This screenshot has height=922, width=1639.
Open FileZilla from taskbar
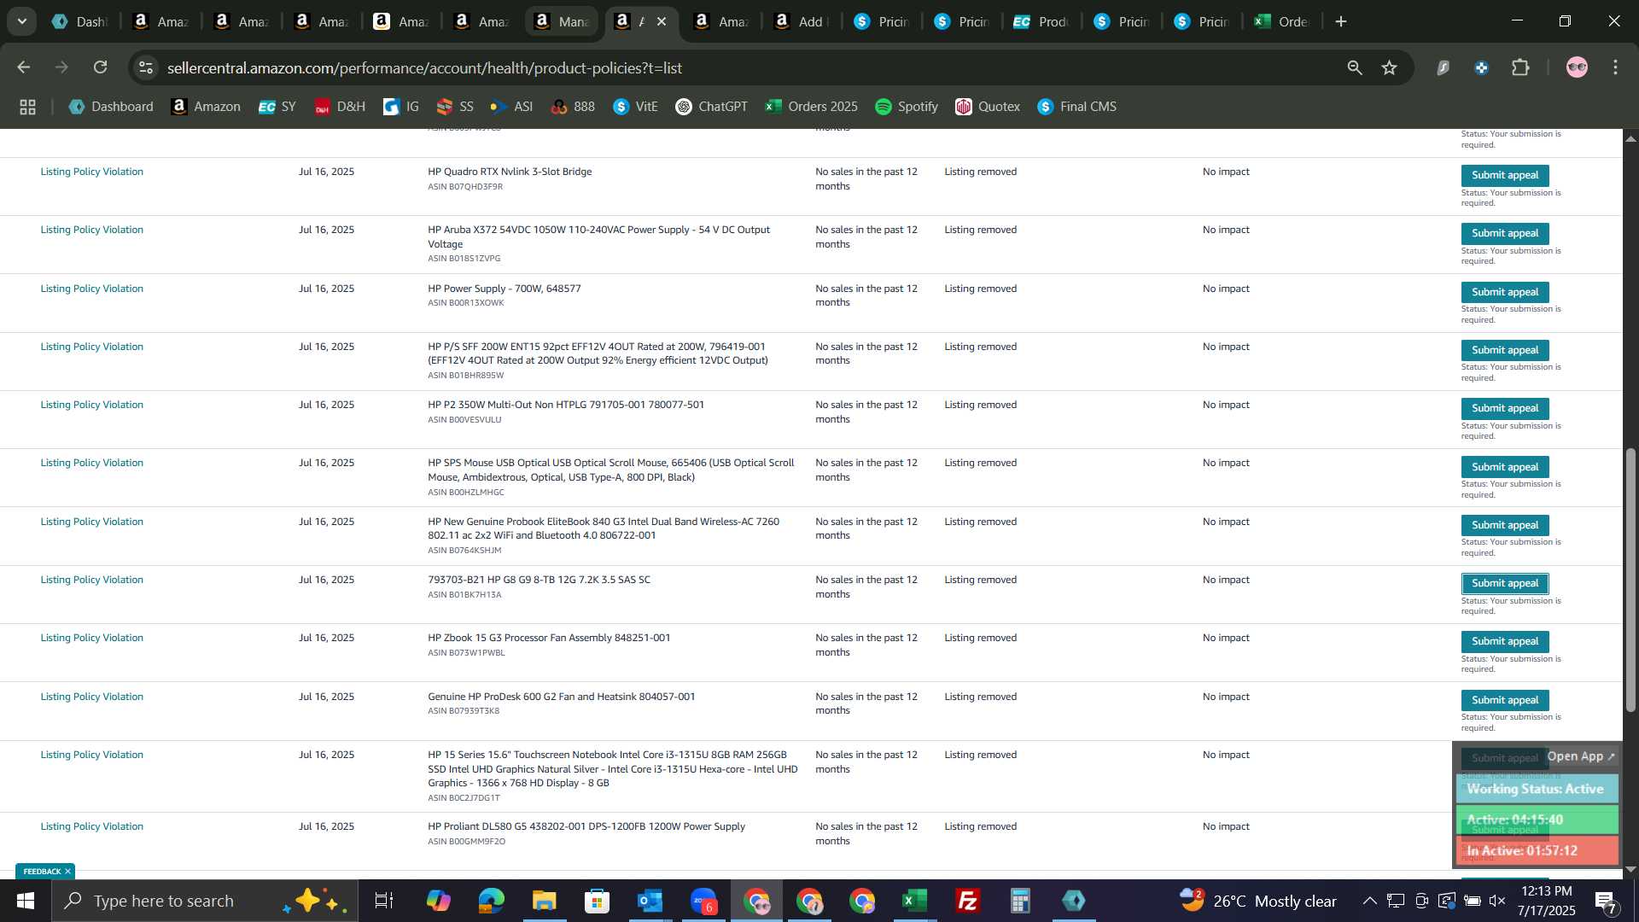967,901
